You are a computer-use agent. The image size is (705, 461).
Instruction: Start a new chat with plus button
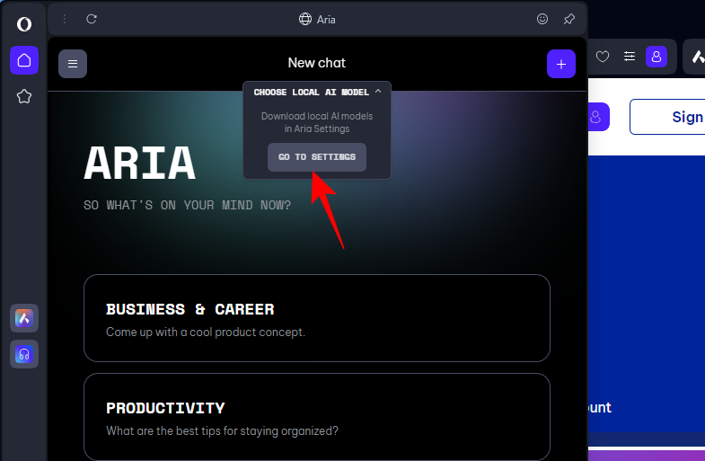tap(561, 64)
